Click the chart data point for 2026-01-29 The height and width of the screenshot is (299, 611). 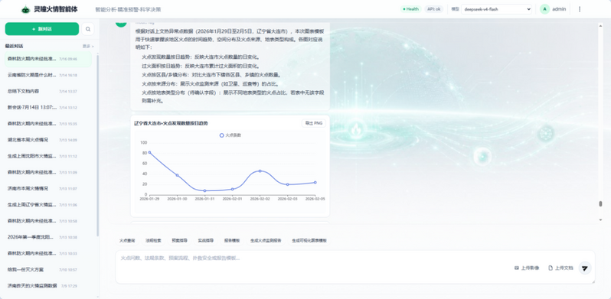tap(149, 152)
